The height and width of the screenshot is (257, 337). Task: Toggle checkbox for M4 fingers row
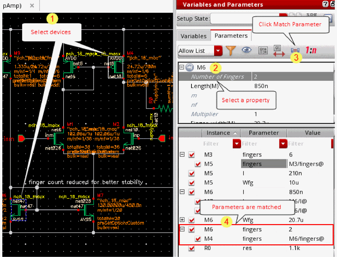click(198, 239)
